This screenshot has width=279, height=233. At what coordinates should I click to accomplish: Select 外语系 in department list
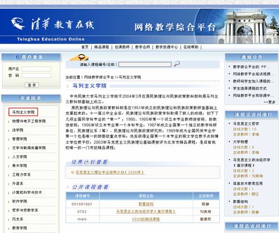(x=18, y=183)
